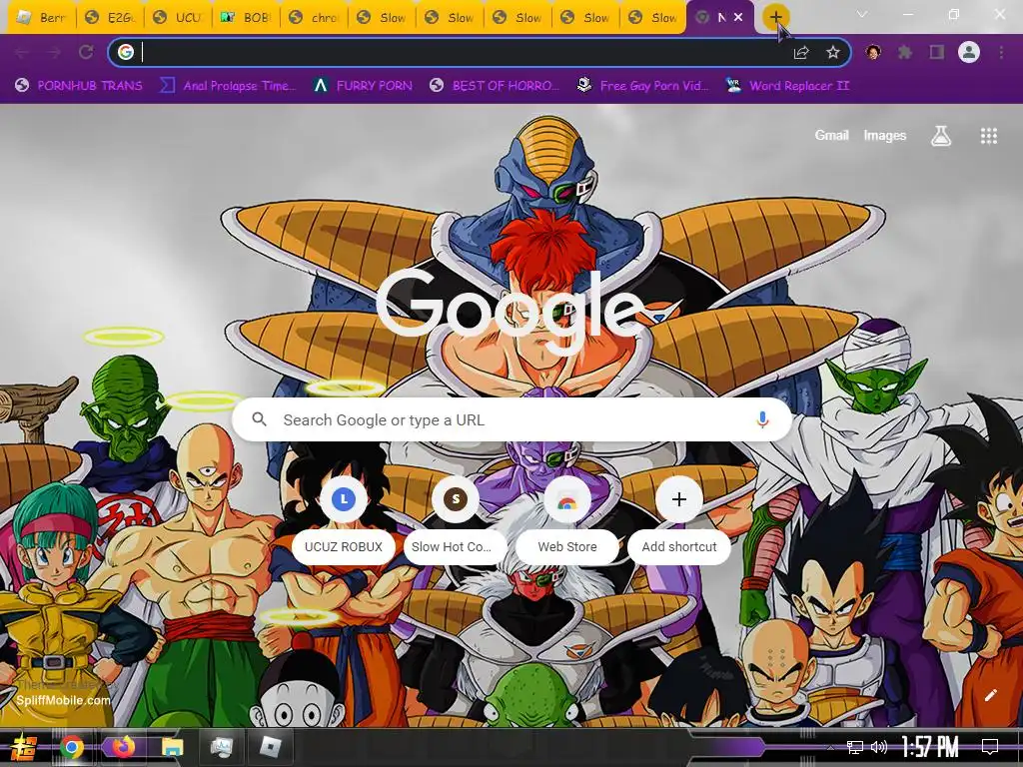The width and height of the screenshot is (1023, 767).
Task: Open the Slow Hot Co... shortcut
Action: pos(456,519)
